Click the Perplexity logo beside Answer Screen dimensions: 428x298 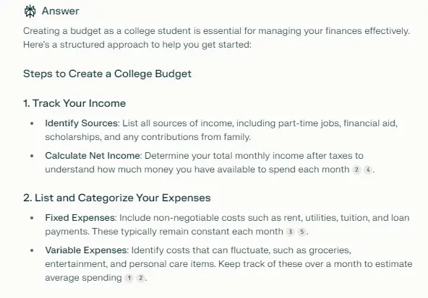coord(30,12)
